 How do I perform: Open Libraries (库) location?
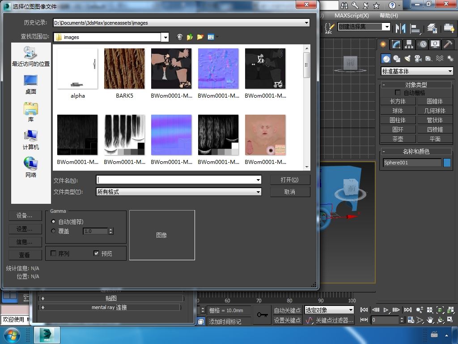(x=31, y=112)
